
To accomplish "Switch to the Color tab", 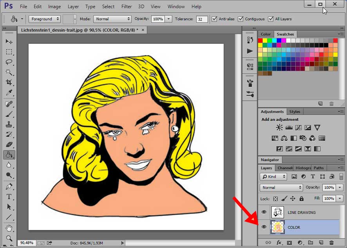I will [266, 34].
